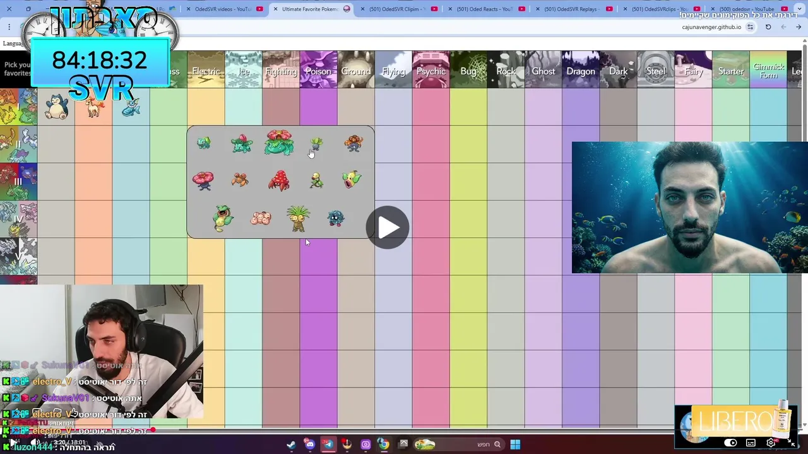Open video settings gear icon

click(x=771, y=443)
